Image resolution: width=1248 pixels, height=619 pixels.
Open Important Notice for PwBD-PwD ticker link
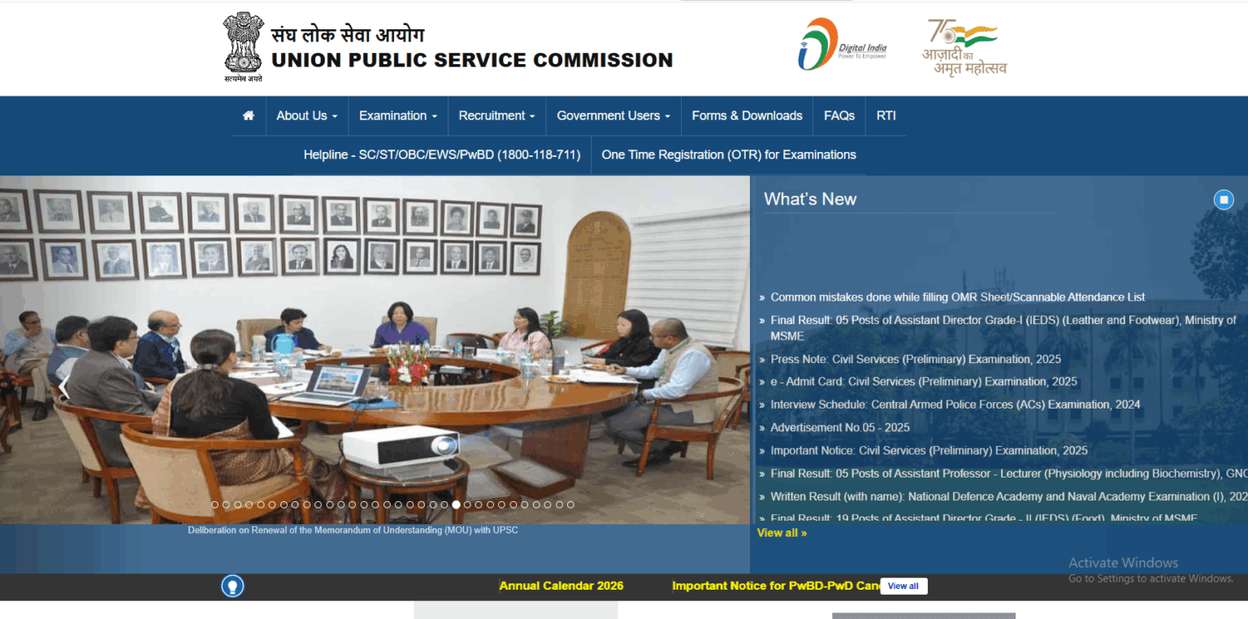[x=776, y=586]
